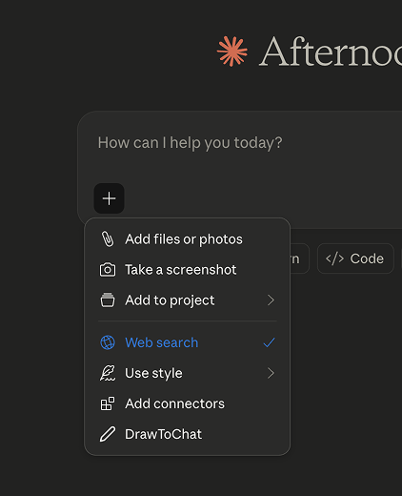Click the feather quill style icon
The image size is (402, 496).
point(108,373)
